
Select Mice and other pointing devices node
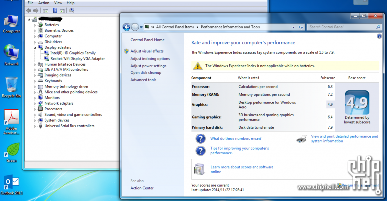pos(71,92)
